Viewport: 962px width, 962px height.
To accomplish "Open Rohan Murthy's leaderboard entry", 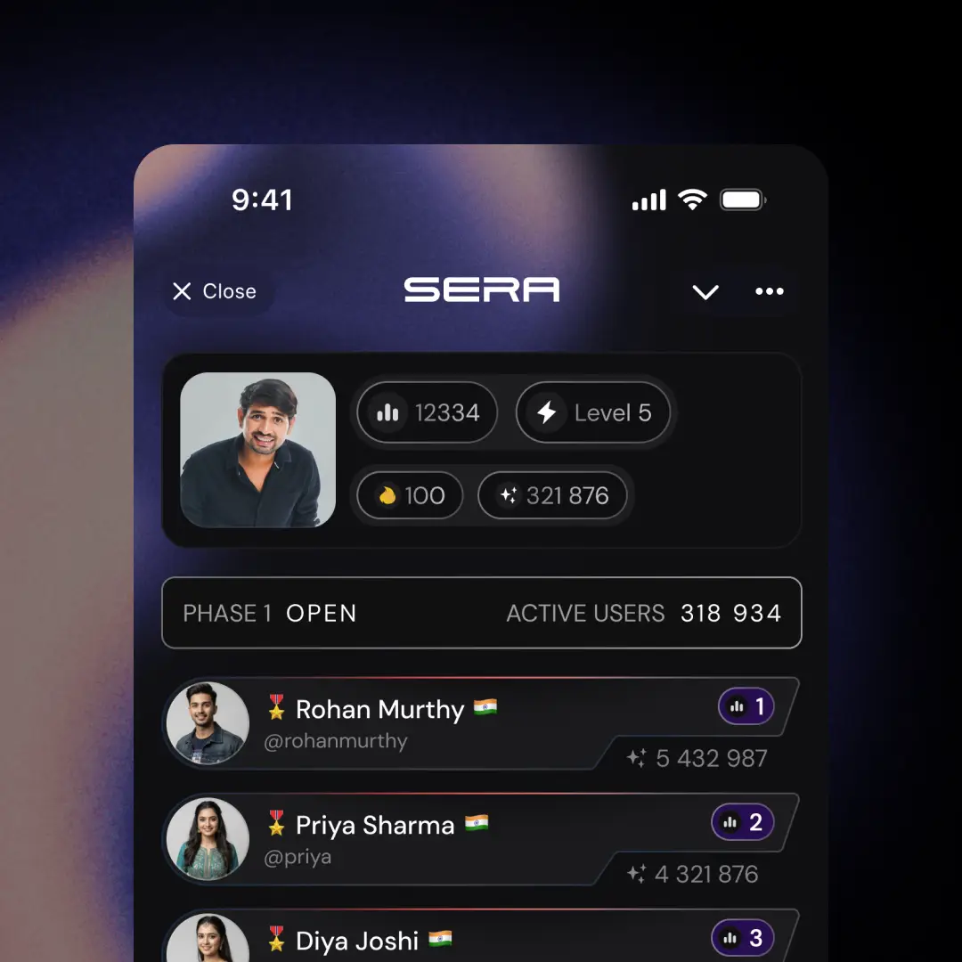I will 482,724.
